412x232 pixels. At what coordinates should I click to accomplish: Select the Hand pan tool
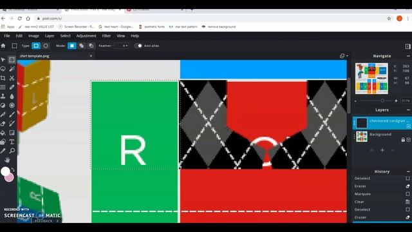click(7, 160)
